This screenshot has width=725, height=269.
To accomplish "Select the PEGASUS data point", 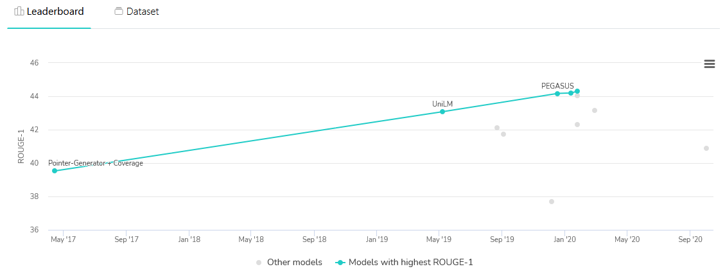I will (557, 93).
